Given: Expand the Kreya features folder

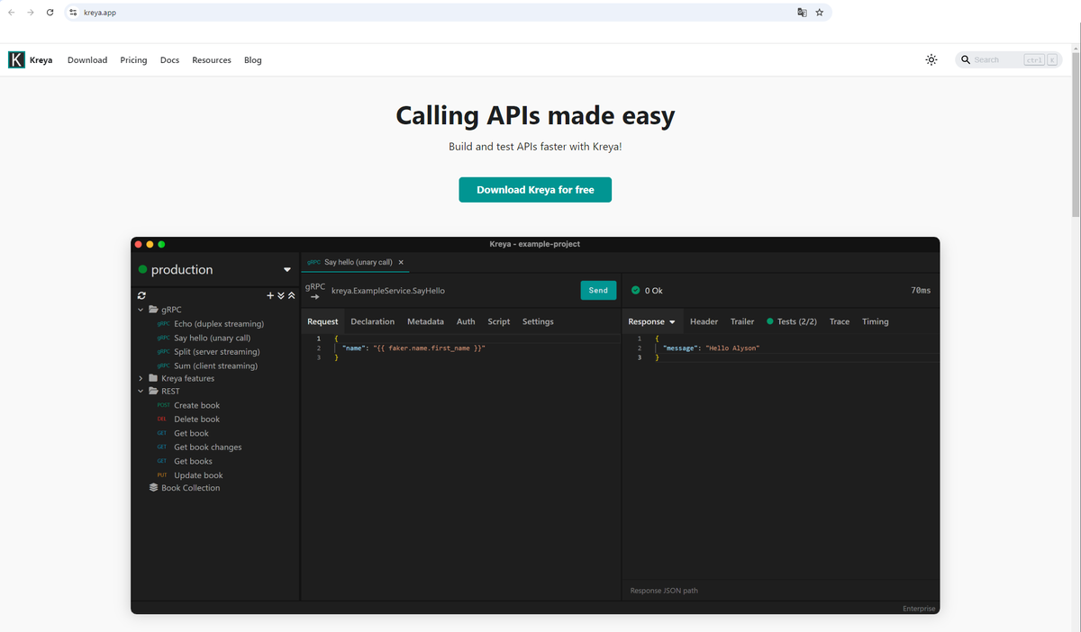Looking at the screenshot, I should [141, 378].
